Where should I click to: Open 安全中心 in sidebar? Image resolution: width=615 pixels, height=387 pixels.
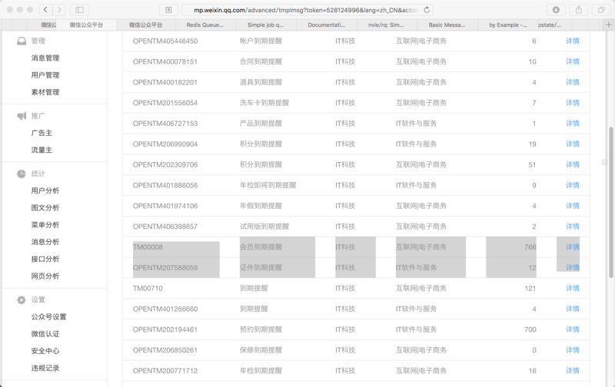[45, 352]
